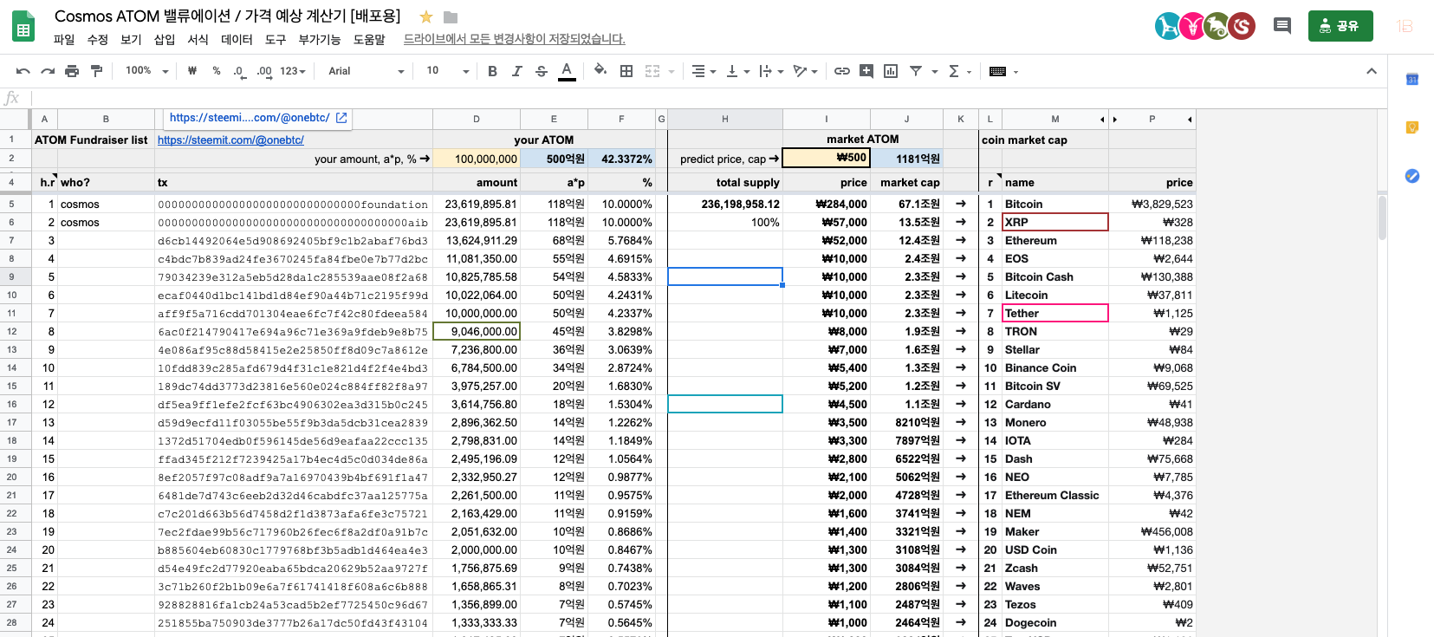Click the green 공유 share button
This screenshot has height=637, width=1434.
[x=1340, y=26]
